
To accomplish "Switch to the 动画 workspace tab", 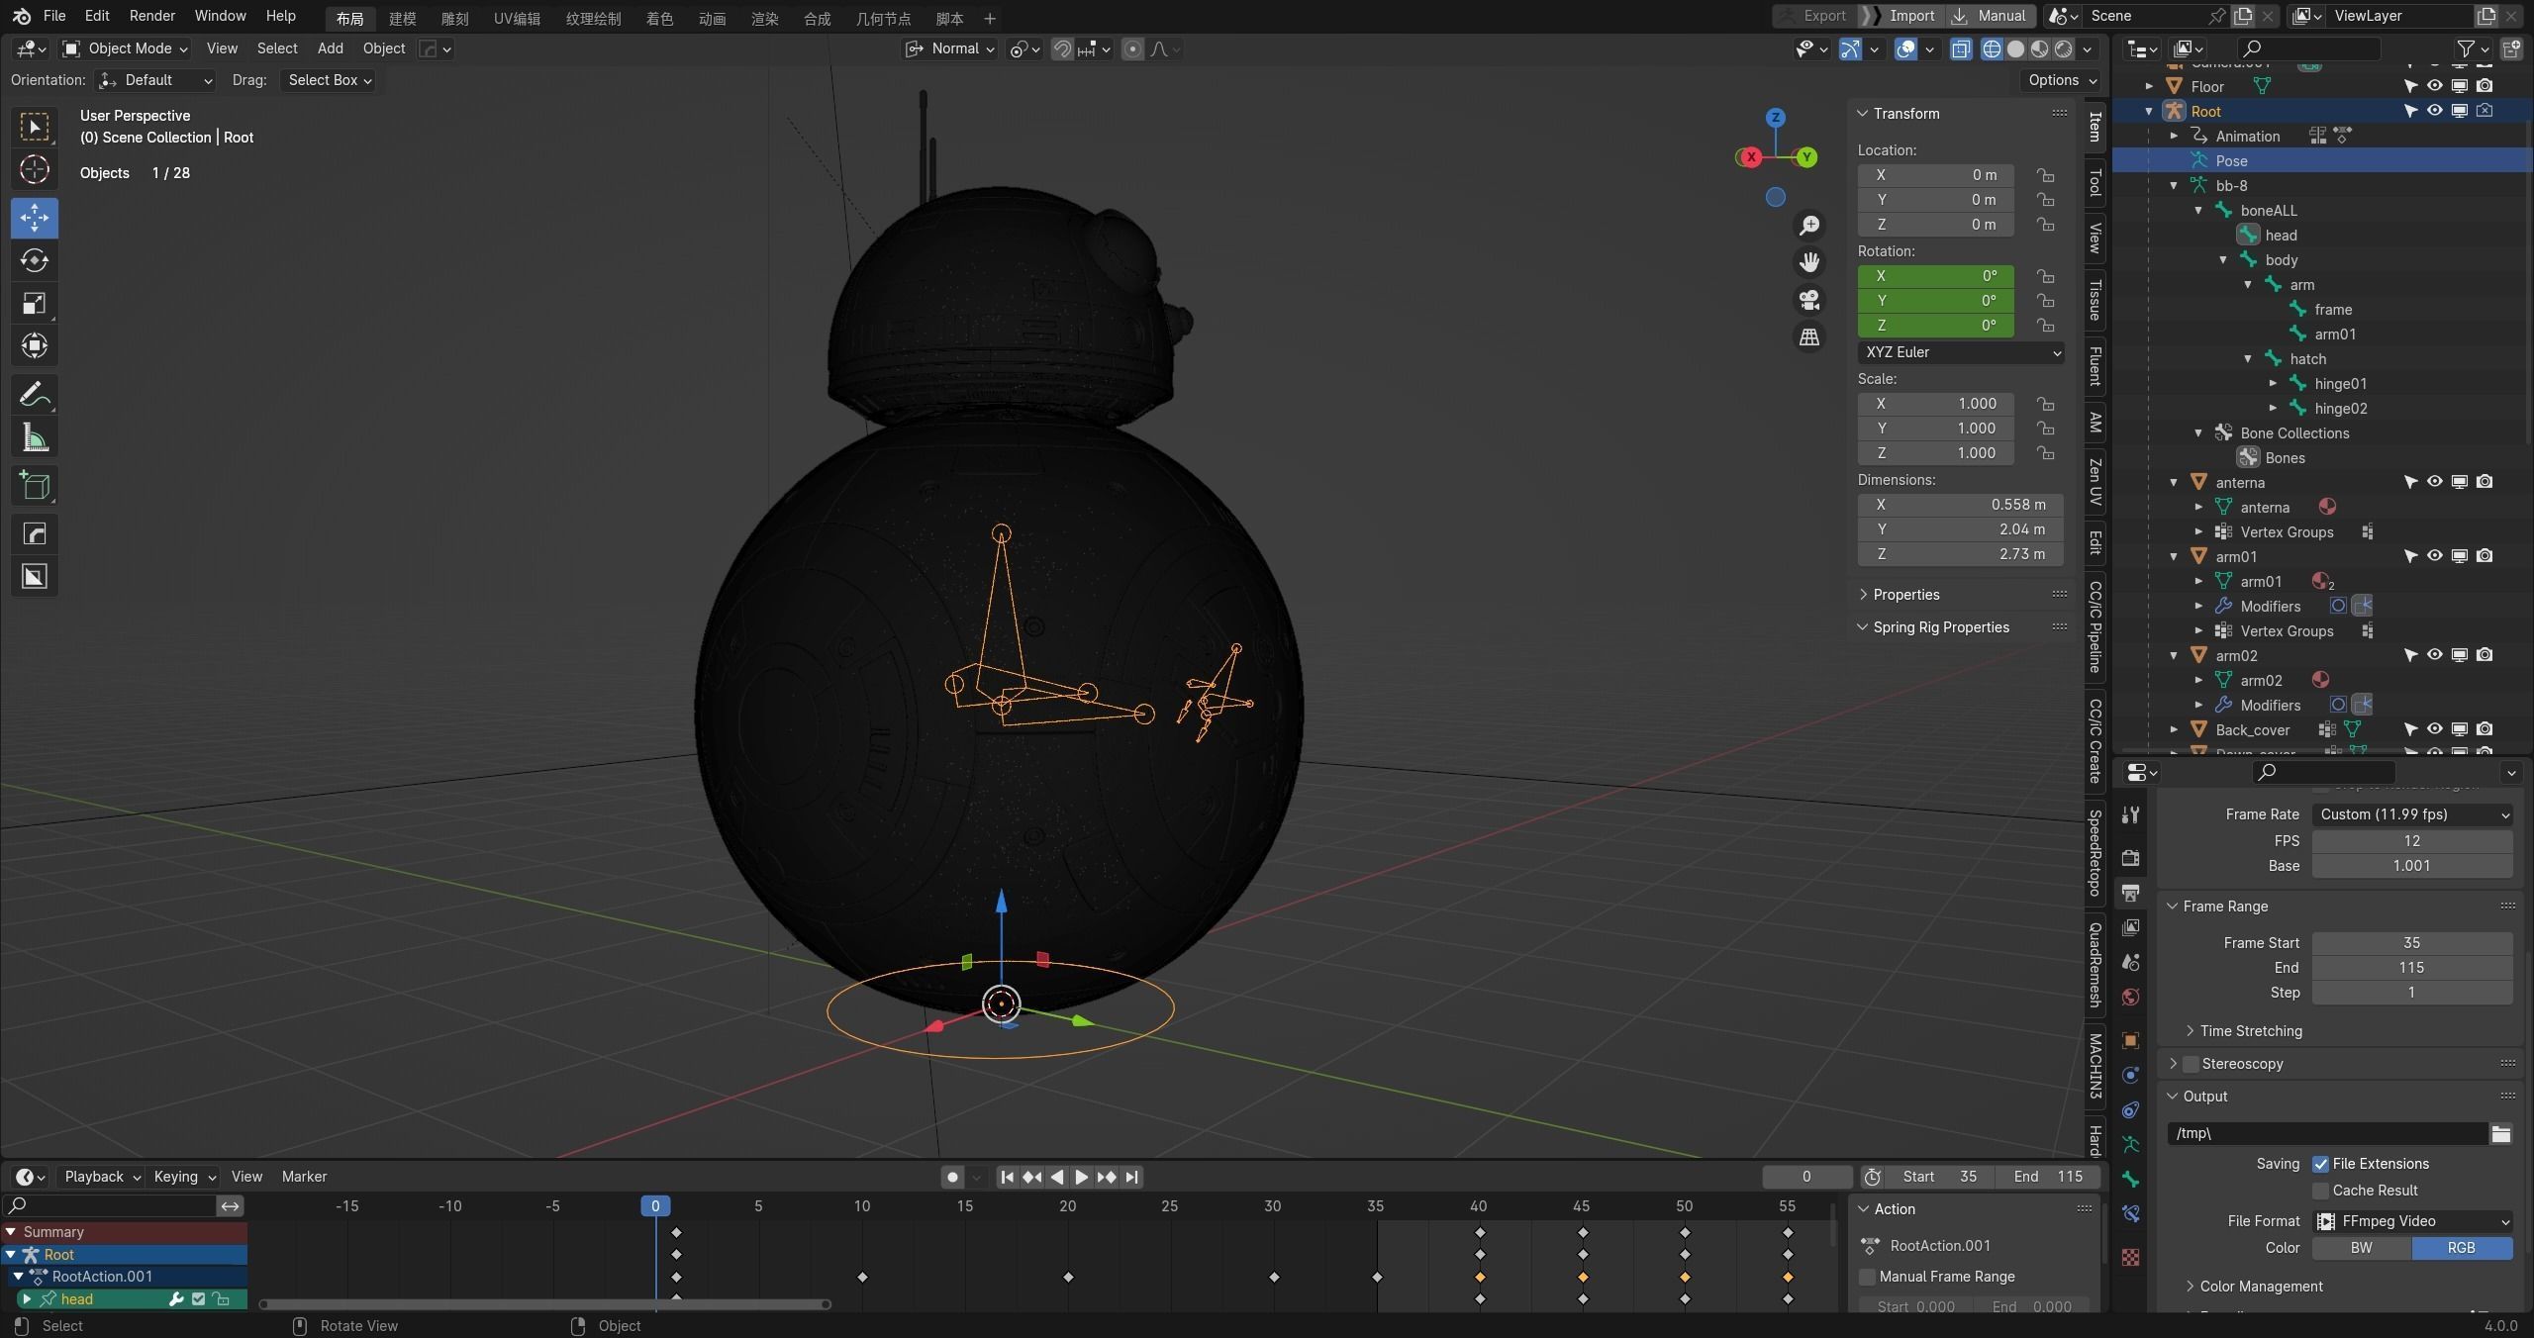I will point(712,19).
